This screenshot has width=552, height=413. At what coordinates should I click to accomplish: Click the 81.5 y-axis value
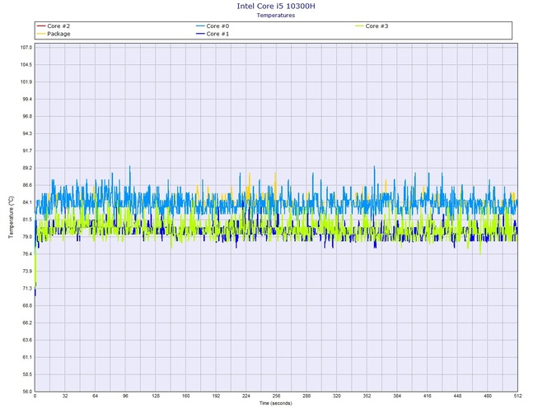tap(27, 220)
